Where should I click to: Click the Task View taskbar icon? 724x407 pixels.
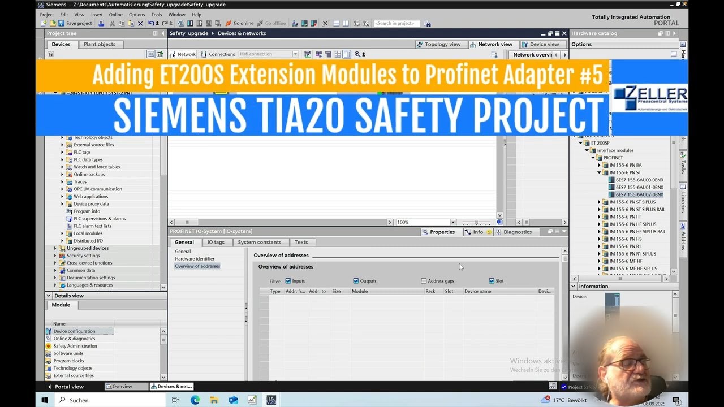pyautogui.click(x=175, y=400)
